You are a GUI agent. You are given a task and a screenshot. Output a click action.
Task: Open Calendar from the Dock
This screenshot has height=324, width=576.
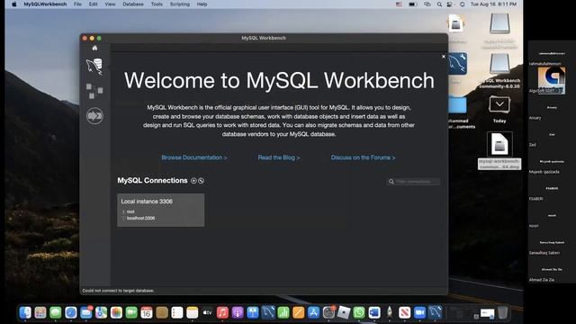pyautogui.click(x=147, y=312)
